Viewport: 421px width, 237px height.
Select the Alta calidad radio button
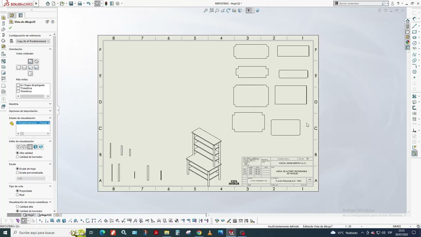(18, 153)
